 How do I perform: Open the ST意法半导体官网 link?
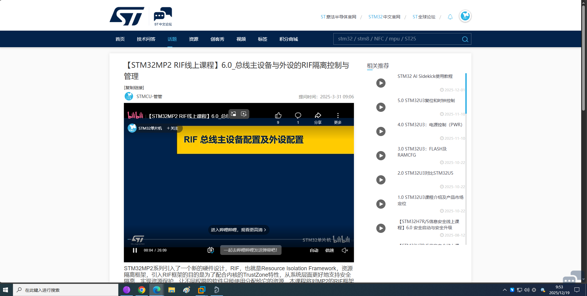point(338,17)
